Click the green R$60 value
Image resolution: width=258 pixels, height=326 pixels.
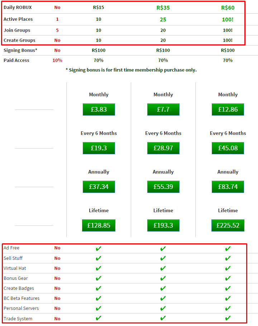[228, 8]
